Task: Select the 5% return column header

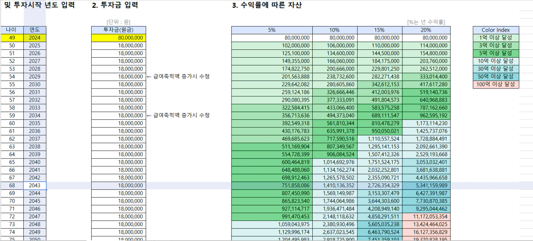Action: (272, 30)
